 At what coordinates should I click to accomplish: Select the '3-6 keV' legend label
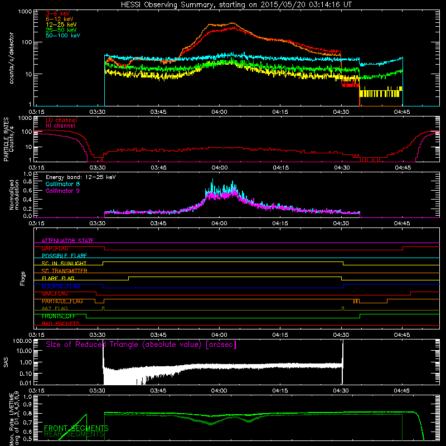57,13
